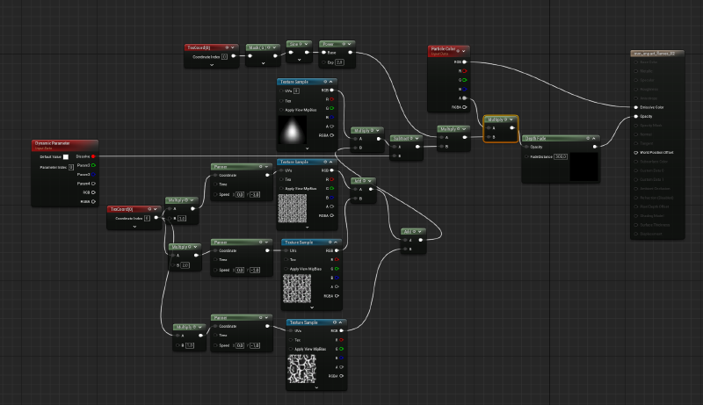Click the Opacity pin on the material output node
The height and width of the screenshot is (405, 703).
(634, 116)
